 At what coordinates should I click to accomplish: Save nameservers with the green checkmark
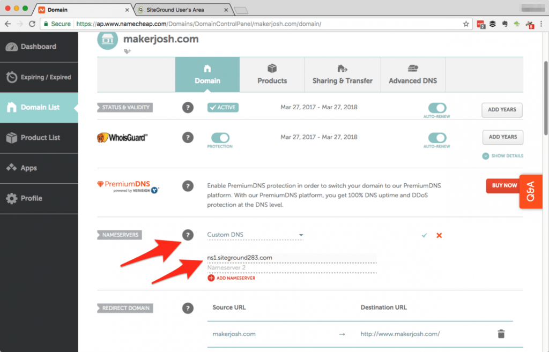425,236
